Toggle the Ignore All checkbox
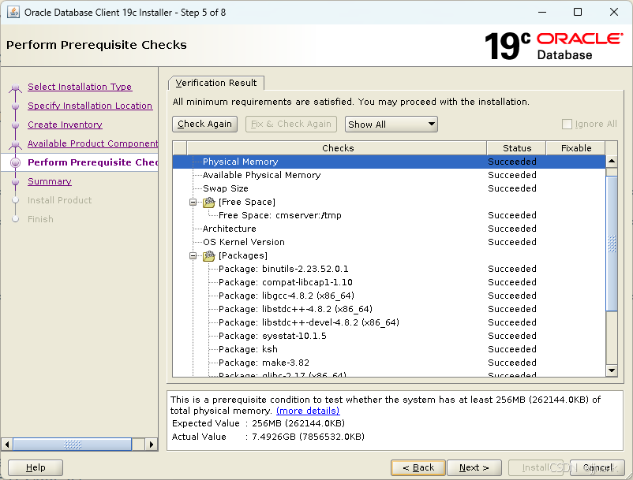Viewport: 633px width, 480px height. click(567, 124)
